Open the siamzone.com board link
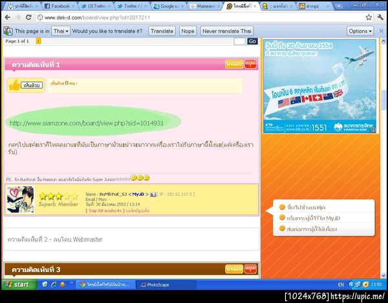Screen dimensions: 388x303 tap(87, 123)
